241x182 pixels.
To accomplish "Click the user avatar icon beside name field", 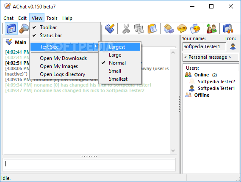I will [233, 46].
